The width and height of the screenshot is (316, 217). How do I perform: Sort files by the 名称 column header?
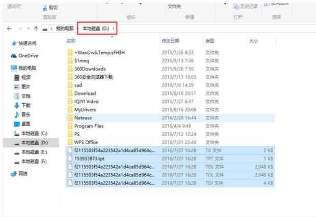click(x=71, y=40)
